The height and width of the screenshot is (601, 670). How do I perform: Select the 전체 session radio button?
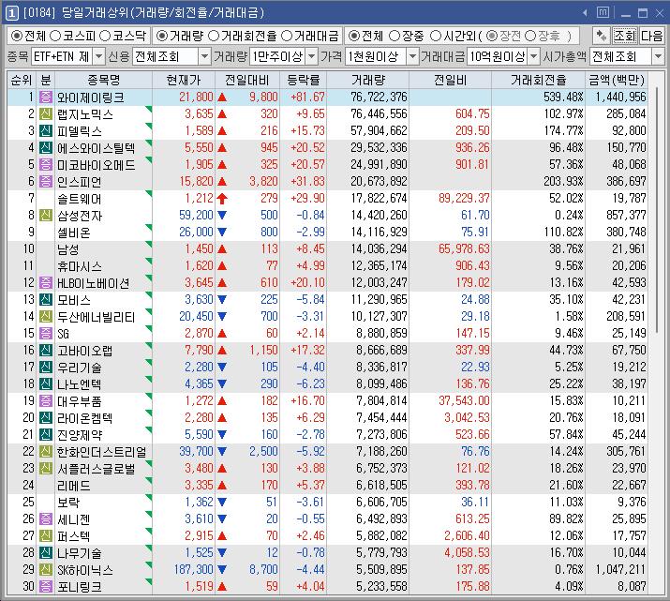353,36
